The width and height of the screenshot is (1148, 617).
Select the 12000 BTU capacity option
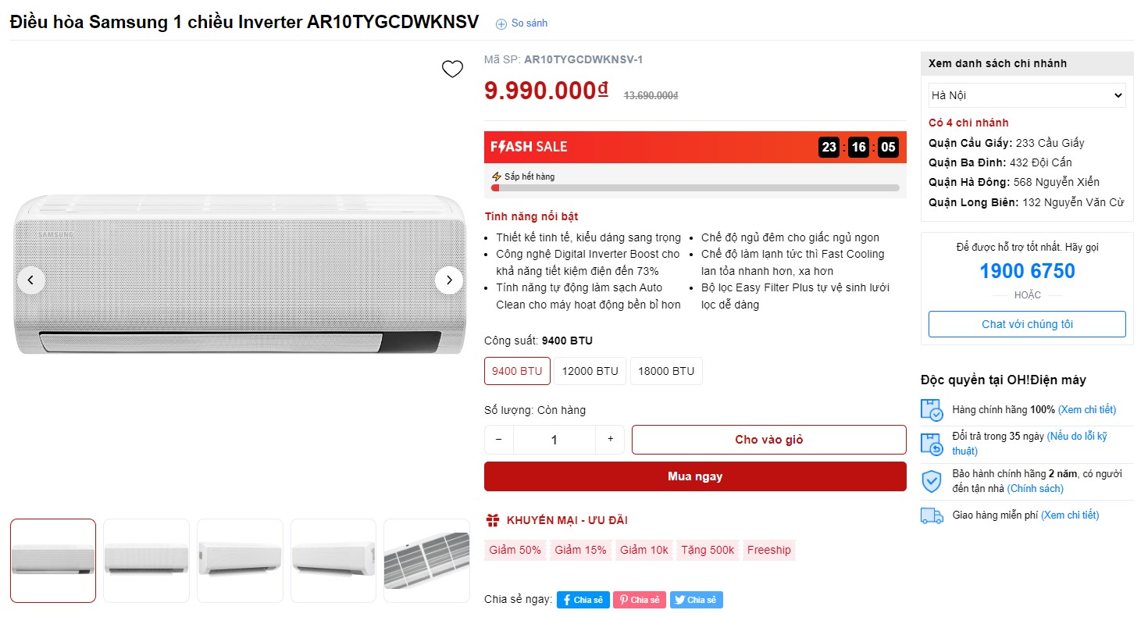(x=590, y=371)
